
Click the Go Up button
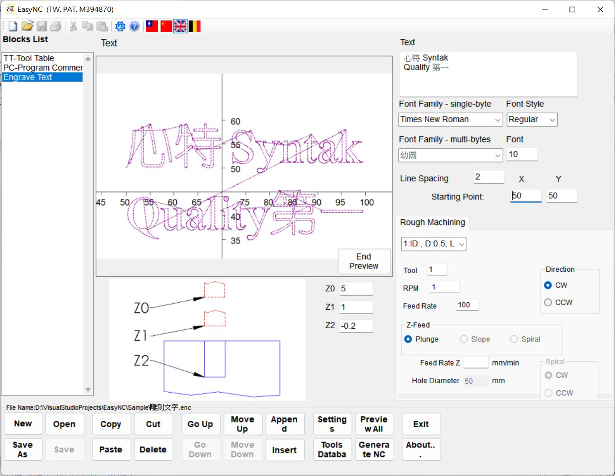pyautogui.click(x=200, y=424)
